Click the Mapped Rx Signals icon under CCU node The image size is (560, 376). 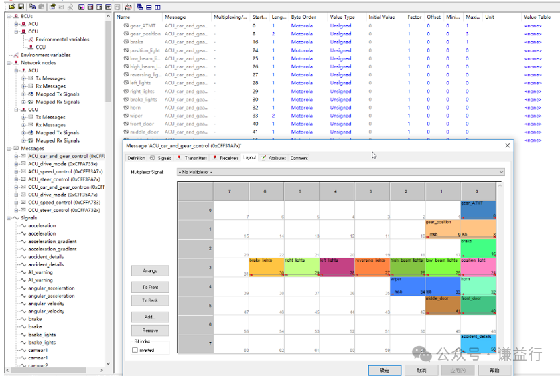point(31,140)
